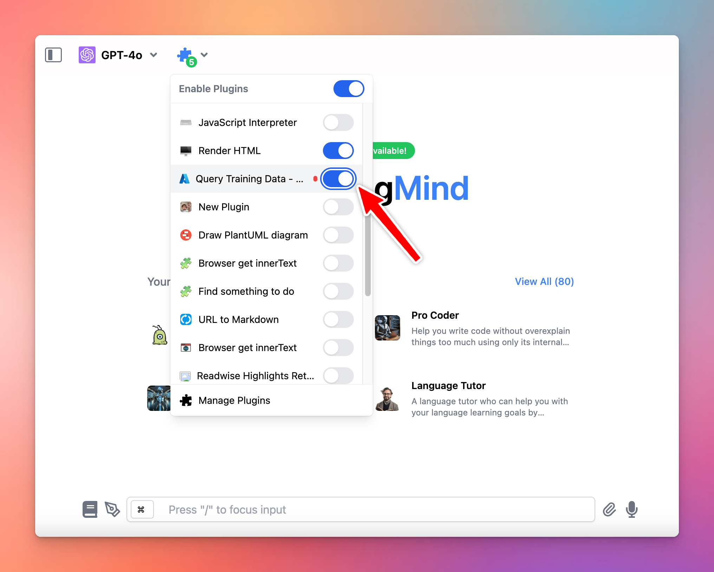The width and height of the screenshot is (714, 572).
Task: Focus the chat message input field
Action: click(361, 509)
